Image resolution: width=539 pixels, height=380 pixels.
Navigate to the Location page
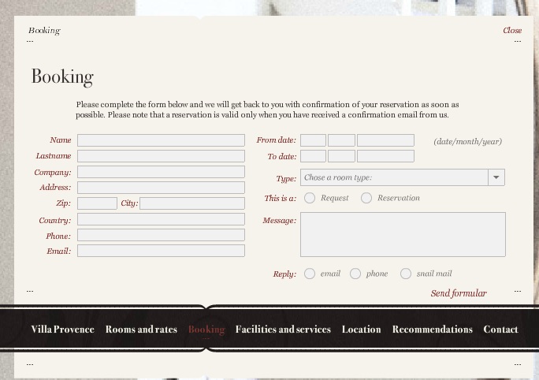point(361,330)
